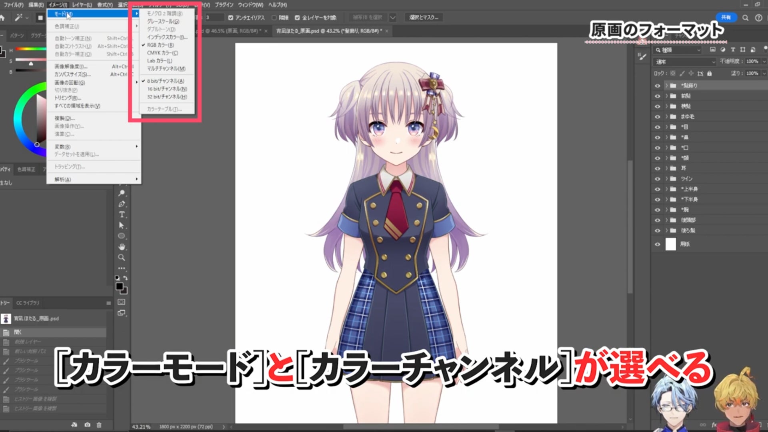The image size is (768, 432).
Task: Select the Zoom tool in toolbar
Action: 122,258
